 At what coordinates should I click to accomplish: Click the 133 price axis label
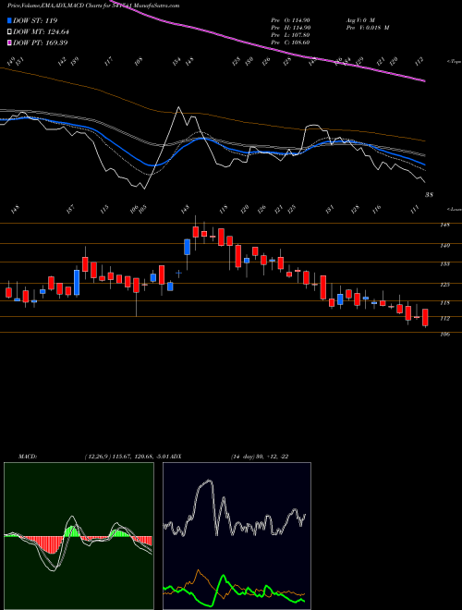pos(445,263)
